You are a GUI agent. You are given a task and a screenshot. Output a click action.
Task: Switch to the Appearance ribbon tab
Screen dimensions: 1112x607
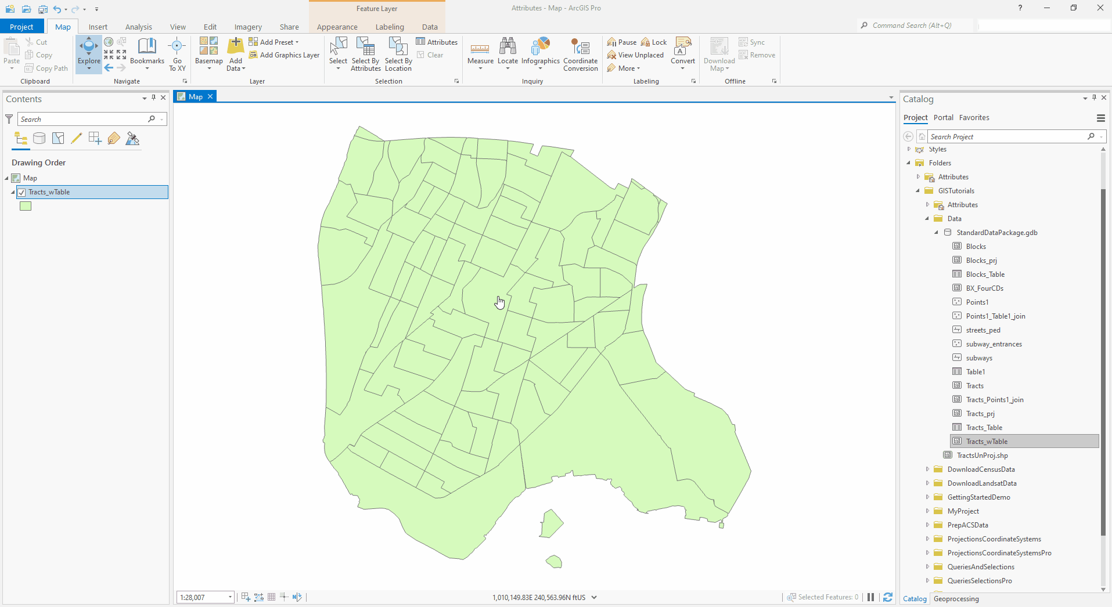336,27
